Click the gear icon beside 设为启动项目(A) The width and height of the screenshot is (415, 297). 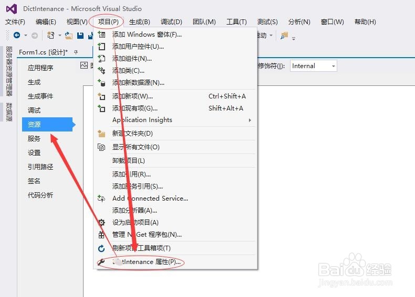pyautogui.click(x=101, y=222)
